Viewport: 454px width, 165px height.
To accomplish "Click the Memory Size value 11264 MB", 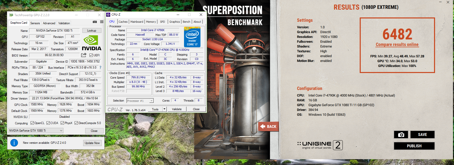I will click(x=41, y=92).
